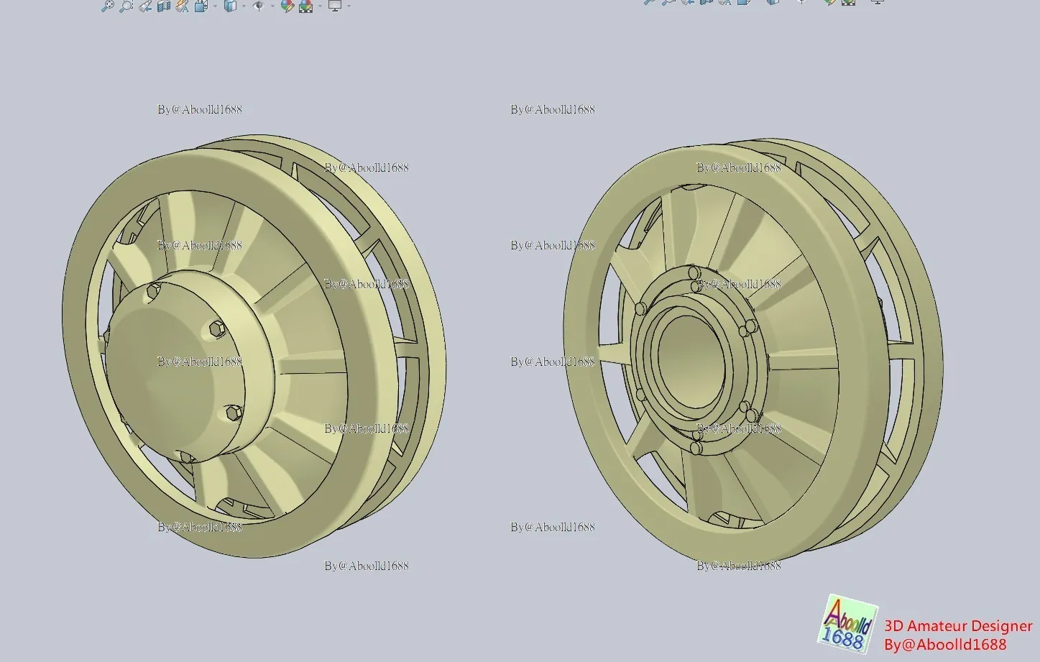Toggle Section View in left viewport toolbar
This screenshot has height=662, width=1040.
(164, 6)
